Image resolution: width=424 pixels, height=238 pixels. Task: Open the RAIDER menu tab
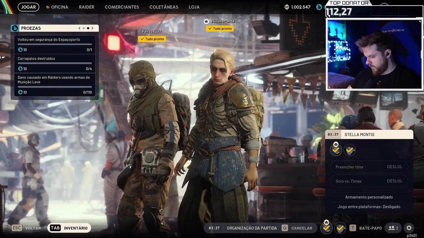86,7
